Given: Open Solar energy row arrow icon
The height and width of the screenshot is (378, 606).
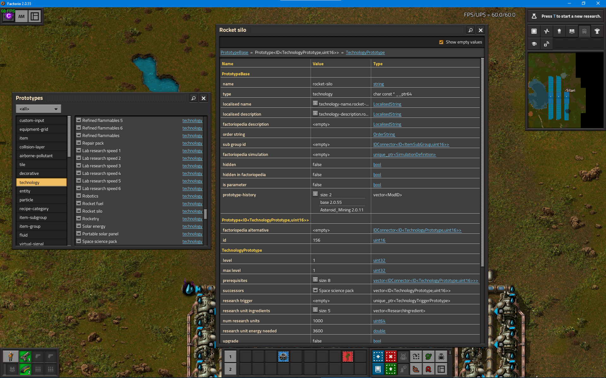Looking at the screenshot, I should point(79,226).
